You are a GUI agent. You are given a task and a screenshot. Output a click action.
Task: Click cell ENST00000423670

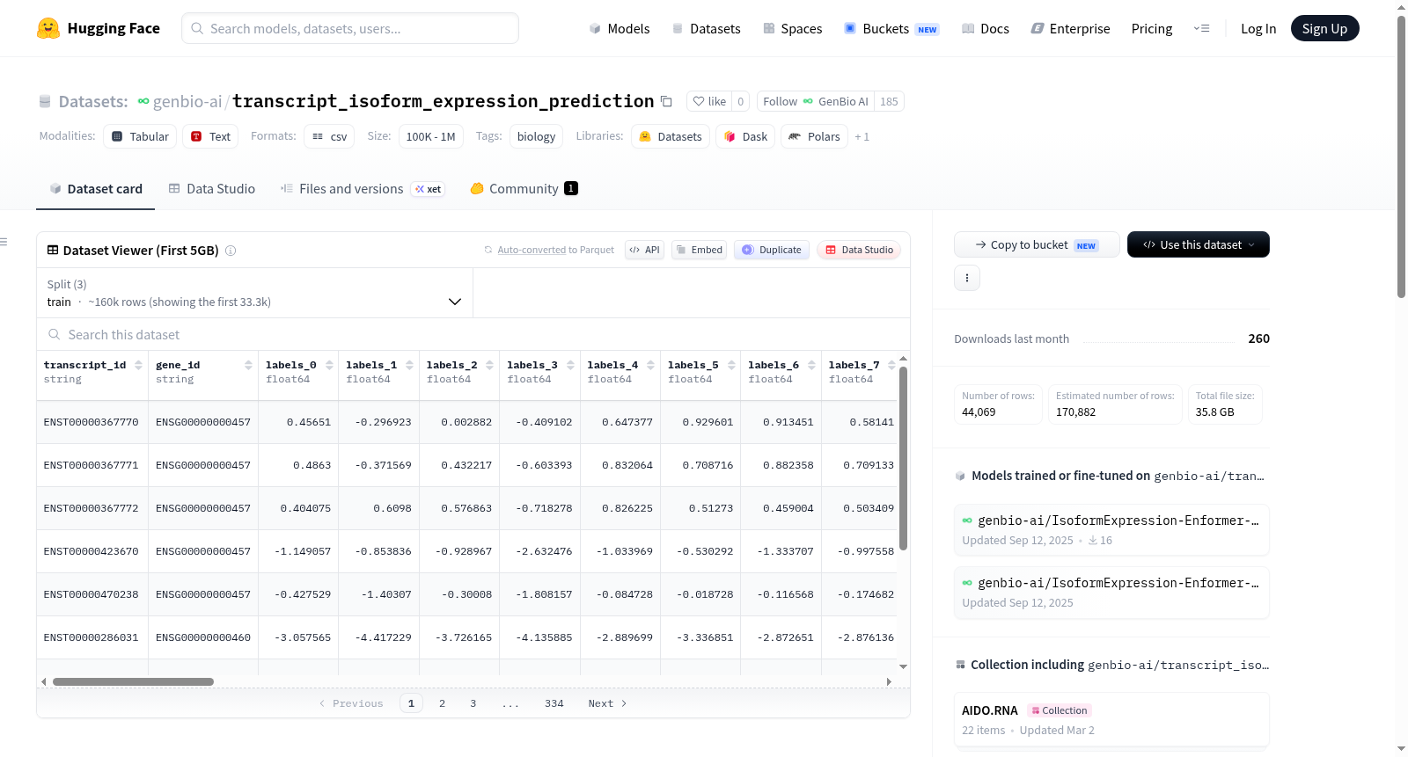[92, 551]
